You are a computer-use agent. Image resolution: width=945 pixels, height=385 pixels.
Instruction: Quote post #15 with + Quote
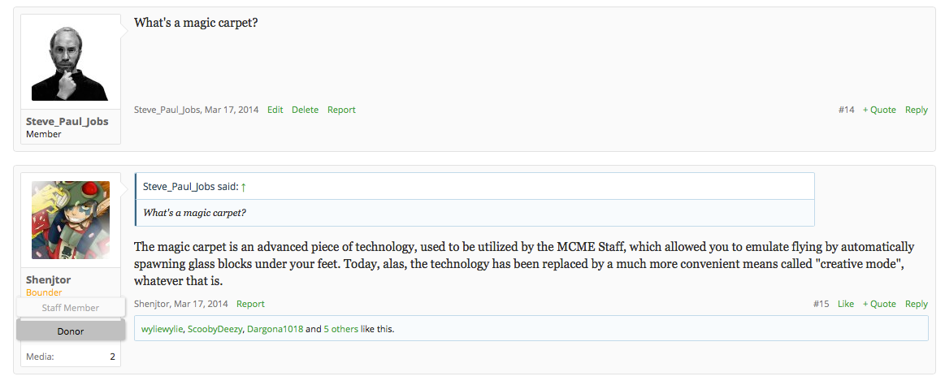[879, 304]
